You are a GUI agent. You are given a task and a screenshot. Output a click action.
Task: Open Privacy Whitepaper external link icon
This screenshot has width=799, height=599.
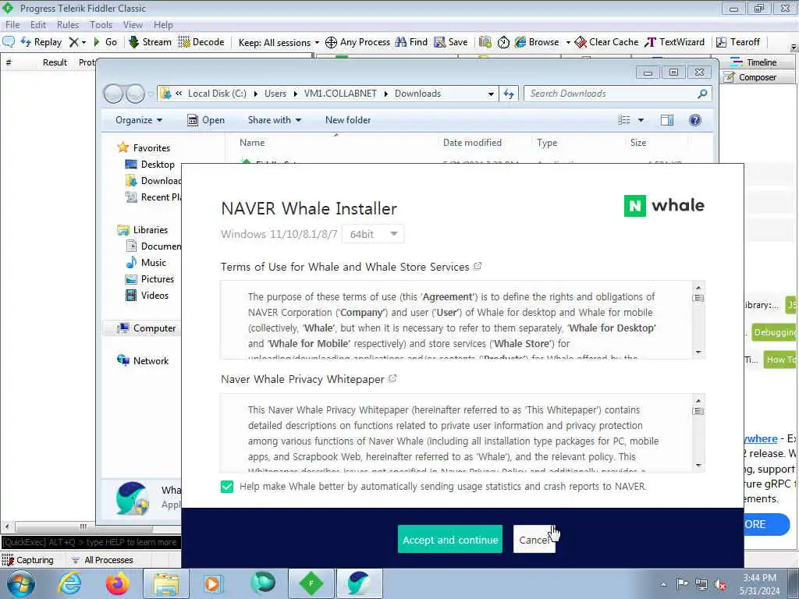392,379
